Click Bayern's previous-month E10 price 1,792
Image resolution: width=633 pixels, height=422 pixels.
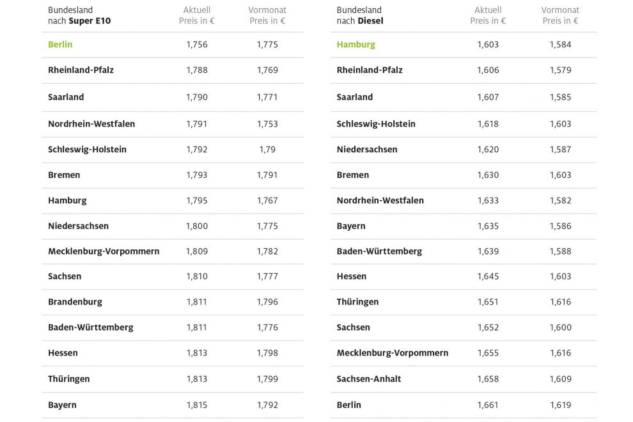[267, 405]
